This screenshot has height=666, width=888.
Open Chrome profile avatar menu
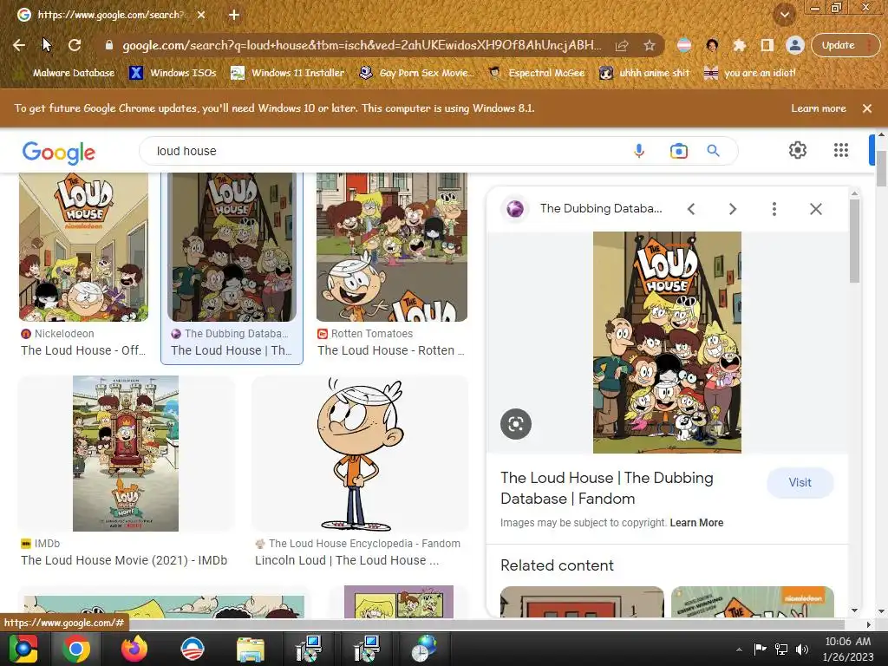pyautogui.click(x=794, y=45)
